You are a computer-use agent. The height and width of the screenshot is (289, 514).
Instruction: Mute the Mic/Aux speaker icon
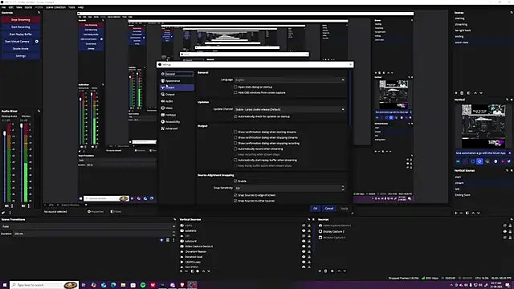point(23,206)
